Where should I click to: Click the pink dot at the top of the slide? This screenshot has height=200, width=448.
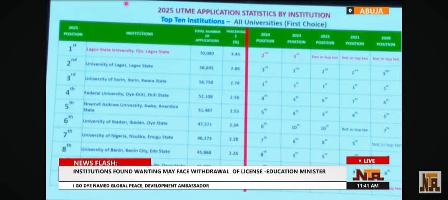click(x=126, y=4)
